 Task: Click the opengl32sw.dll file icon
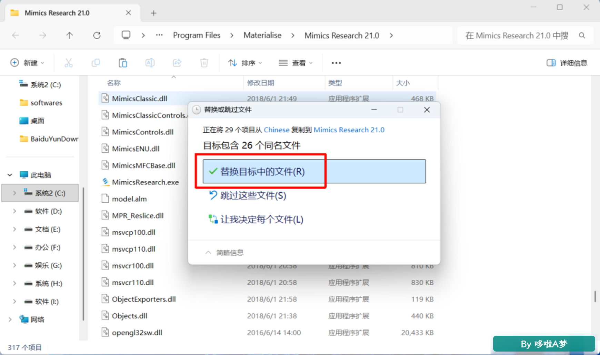point(106,332)
